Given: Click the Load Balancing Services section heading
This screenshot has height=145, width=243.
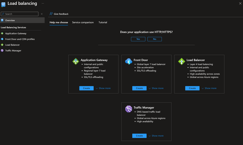Looking at the screenshot, I should click(13, 27).
